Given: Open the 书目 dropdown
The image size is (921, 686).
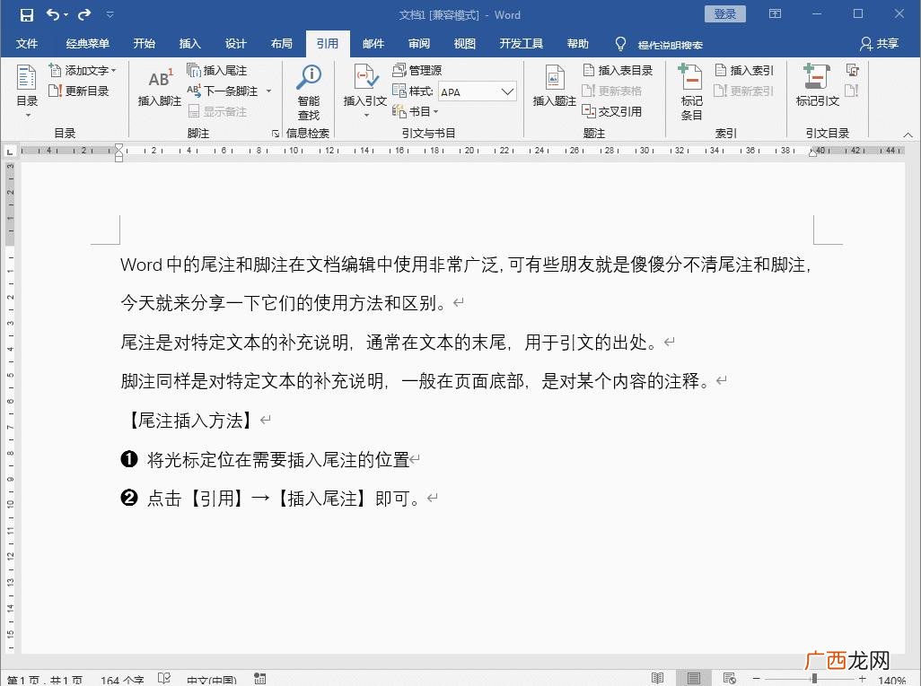Looking at the screenshot, I should [416, 111].
